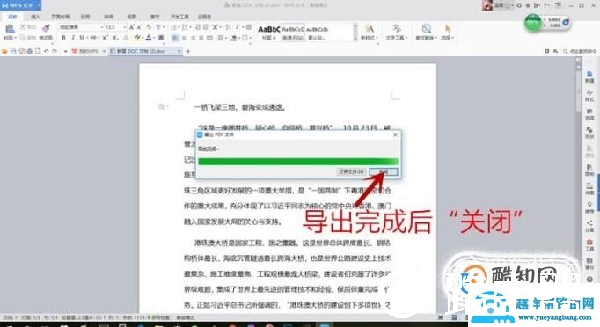Toggle align left paragraph button
This screenshot has width=600, height=327.
pos(175,38)
